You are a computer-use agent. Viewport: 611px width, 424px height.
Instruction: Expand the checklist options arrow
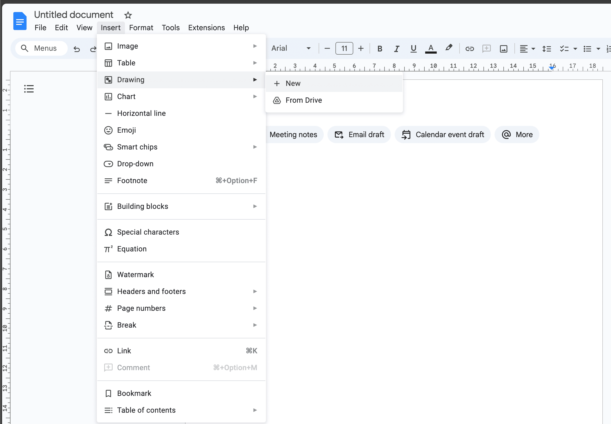[575, 49]
